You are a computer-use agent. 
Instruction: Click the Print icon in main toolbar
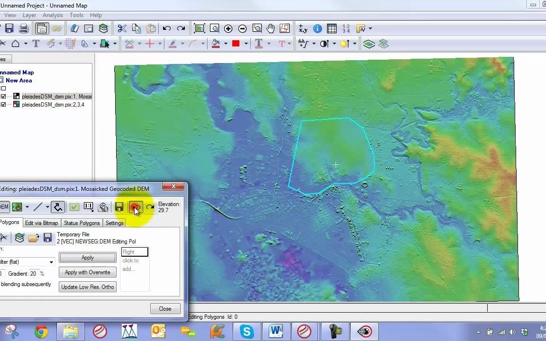[x=24, y=28]
